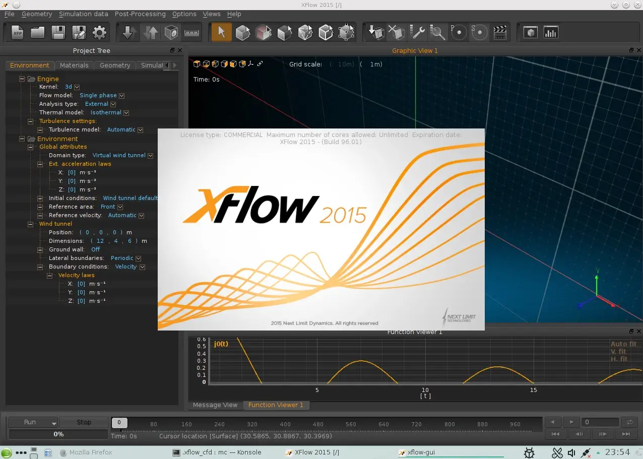
Task: Click the current frame number field
Action: click(x=600, y=422)
